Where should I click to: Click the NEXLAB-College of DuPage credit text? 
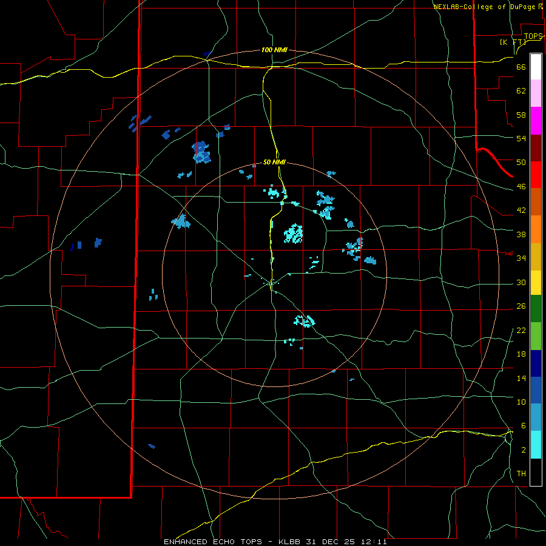(486, 7)
